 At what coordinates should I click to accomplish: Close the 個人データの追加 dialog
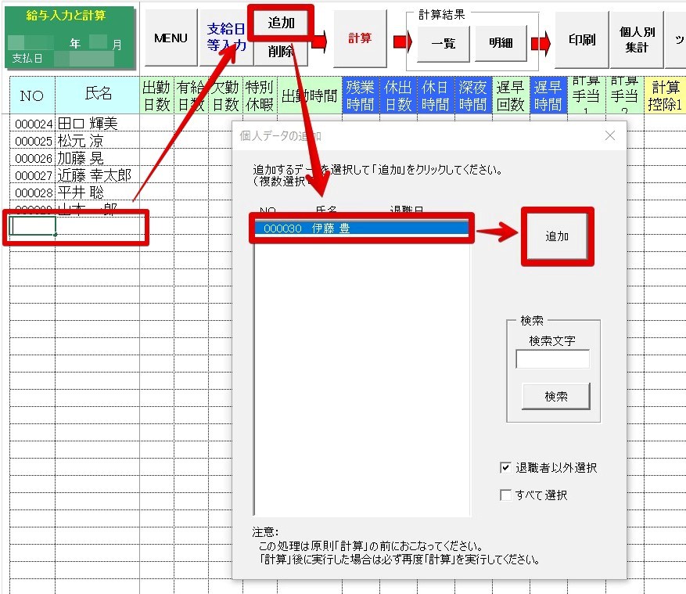(610, 136)
